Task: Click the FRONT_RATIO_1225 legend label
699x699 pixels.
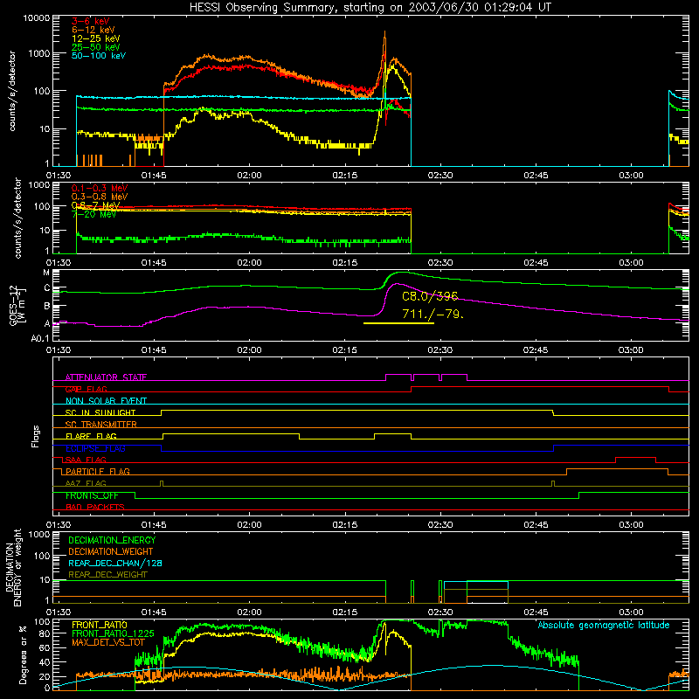Action: tap(113, 633)
